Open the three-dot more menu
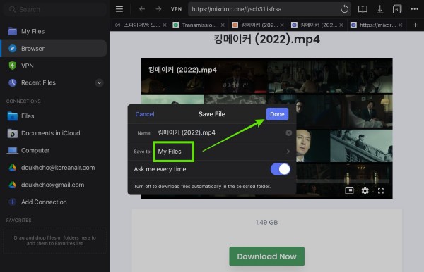This screenshot has height=272, width=424. [x=414, y=9]
